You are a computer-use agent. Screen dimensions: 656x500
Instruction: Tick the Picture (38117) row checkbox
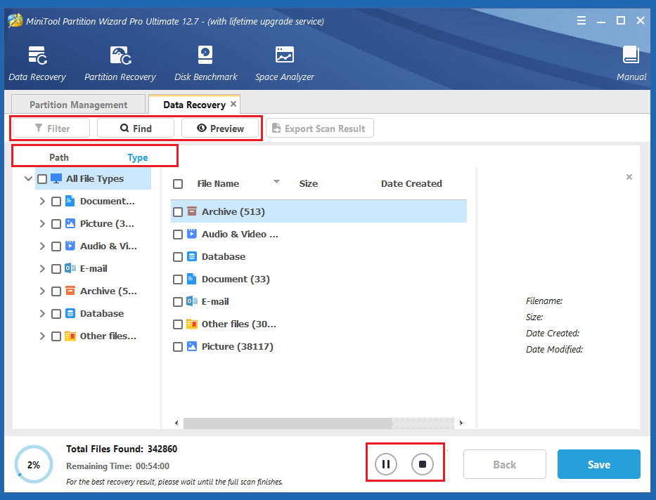(x=178, y=347)
